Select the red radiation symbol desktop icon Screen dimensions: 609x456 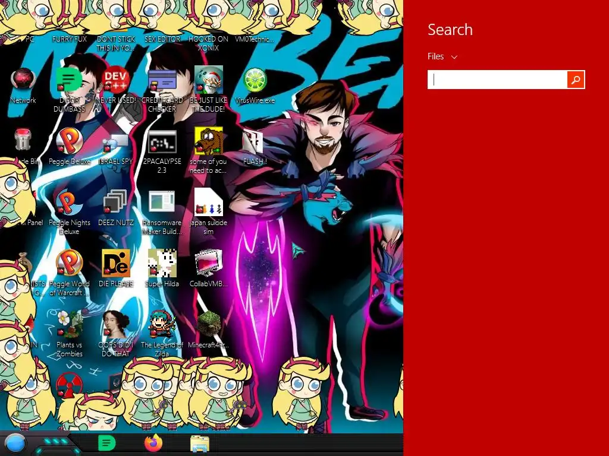coord(69,385)
